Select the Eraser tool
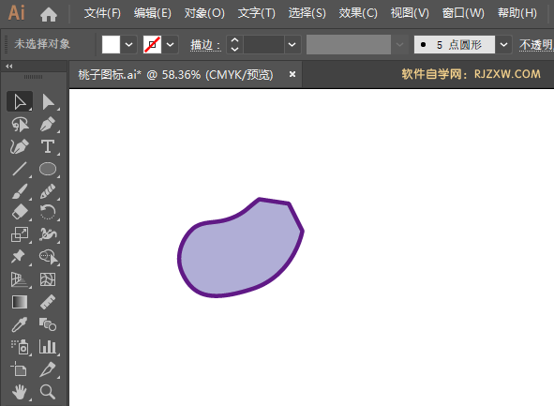 [x=20, y=212]
